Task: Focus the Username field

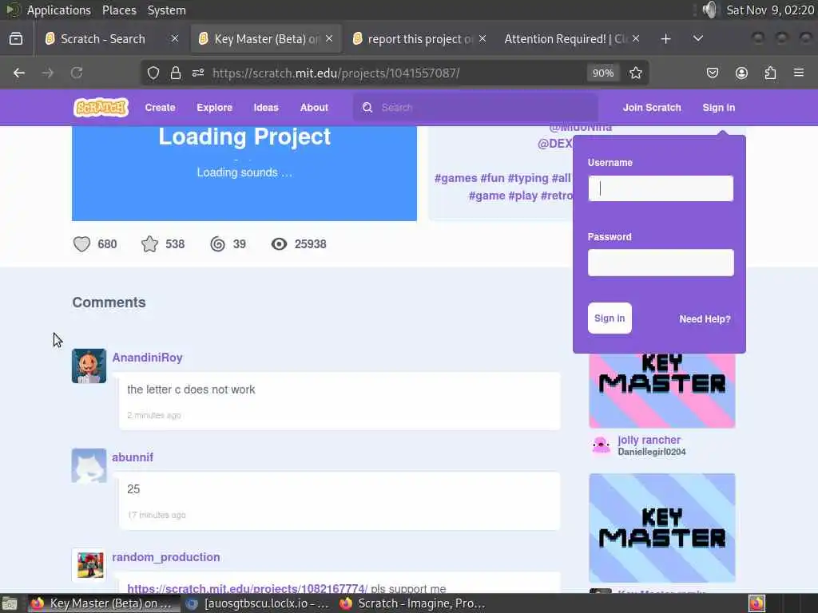Action: (x=661, y=188)
